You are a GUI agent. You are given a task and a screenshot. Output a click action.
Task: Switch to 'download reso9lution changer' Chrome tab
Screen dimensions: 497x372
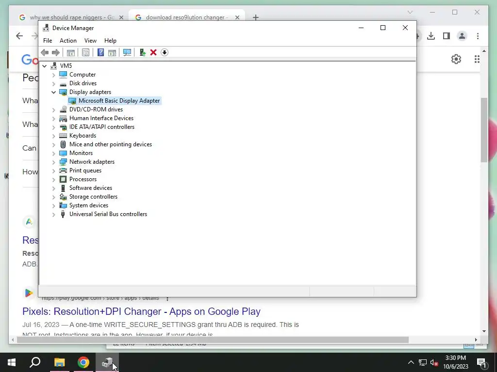[x=187, y=17]
